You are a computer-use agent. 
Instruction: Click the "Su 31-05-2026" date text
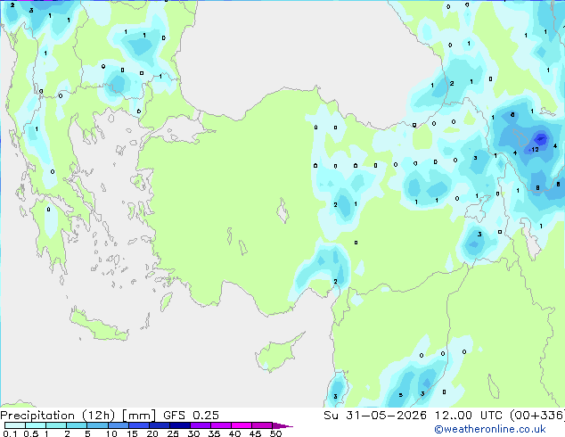coord(375,416)
